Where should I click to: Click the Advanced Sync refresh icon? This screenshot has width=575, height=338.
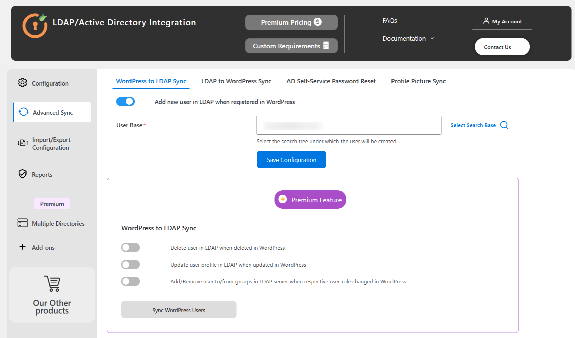click(23, 112)
